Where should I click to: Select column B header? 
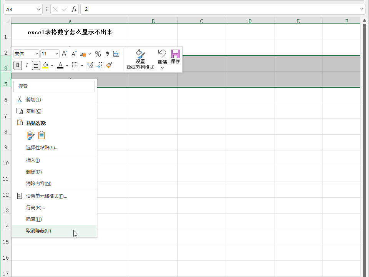[x=153, y=21]
